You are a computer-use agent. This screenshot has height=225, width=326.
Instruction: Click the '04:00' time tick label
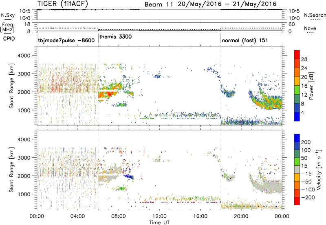(x=78, y=216)
